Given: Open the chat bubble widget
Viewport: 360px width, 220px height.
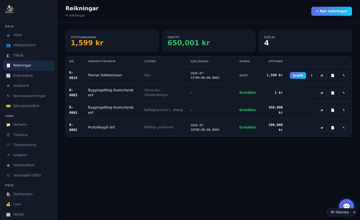Looking at the screenshot, I should pos(346,206).
